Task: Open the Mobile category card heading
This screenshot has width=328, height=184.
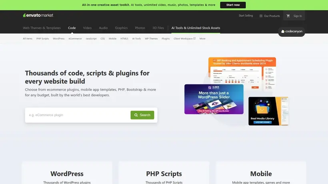Action: [x=261, y=174]
